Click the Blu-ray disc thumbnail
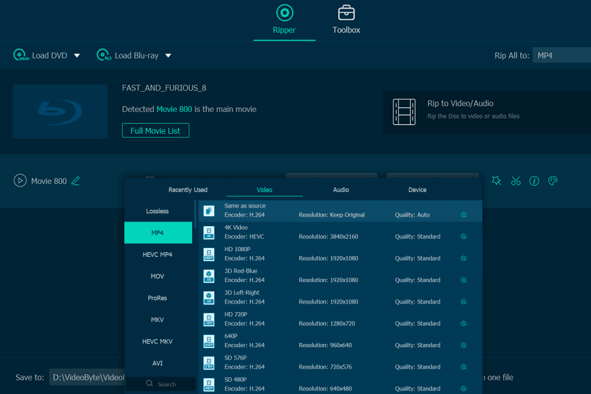This screenshot has height=394, width=591. point(60,111)
